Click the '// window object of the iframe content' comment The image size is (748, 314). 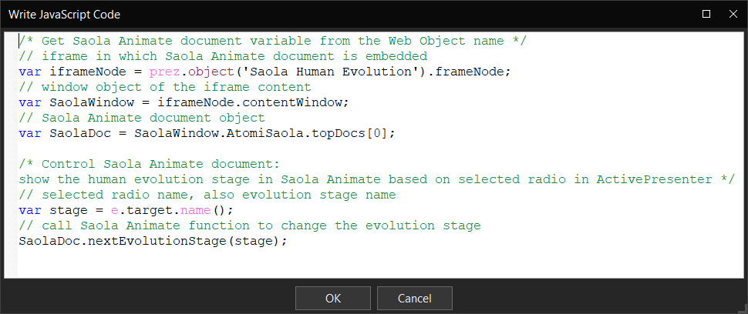pyautogui.click(x=165, y=87)
